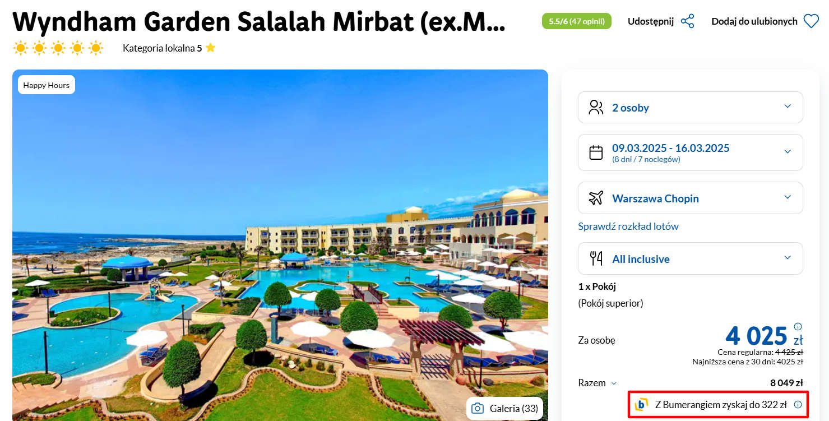Expand the All inclusive board type dropdown
829x421 pixels.
pos(691,258)
